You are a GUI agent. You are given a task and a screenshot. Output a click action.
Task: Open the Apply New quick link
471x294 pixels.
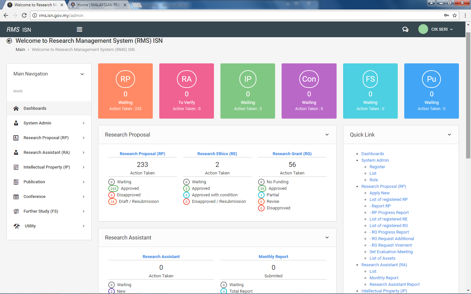pyautogui.click(x=379, y=193)
